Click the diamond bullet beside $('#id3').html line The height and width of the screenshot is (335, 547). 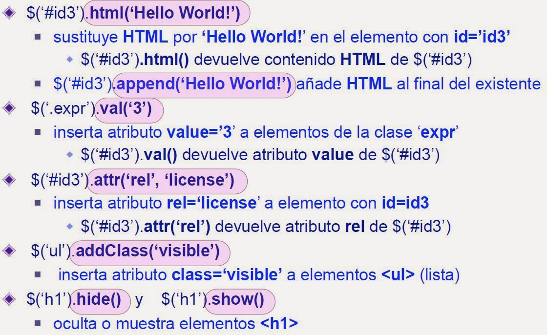[9, 13]
